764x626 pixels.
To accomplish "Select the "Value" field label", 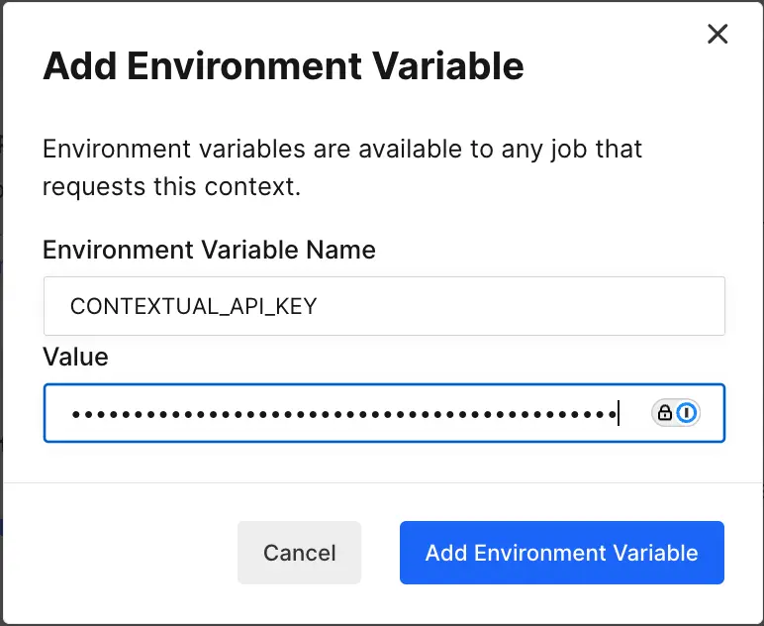I will pyautogui.click(x=75, y=357).
